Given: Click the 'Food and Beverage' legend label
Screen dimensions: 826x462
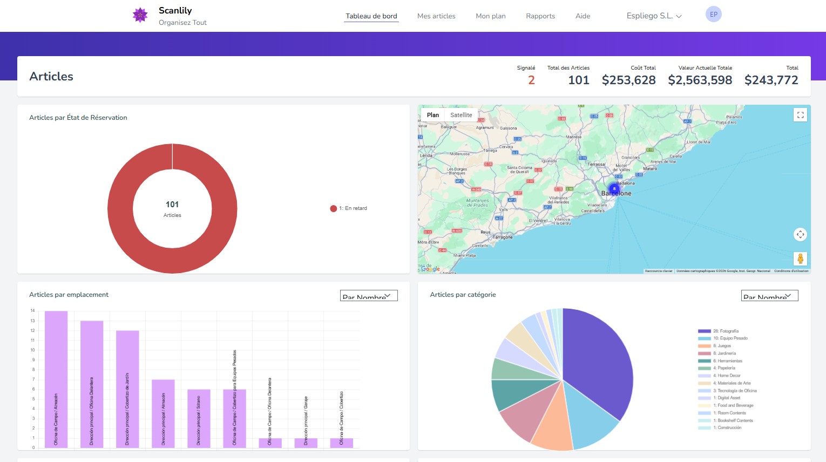Looking at the screenshot, I should pyautogui.click(x=734, y=405).
